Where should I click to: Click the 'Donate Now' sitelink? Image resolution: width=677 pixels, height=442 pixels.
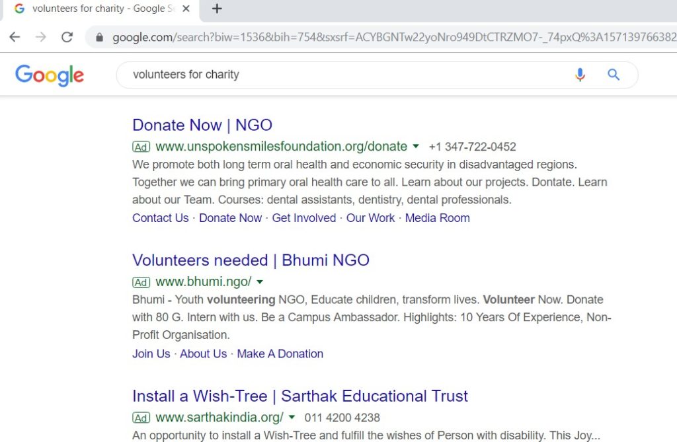pyautogui.click(x=231, y=218)
